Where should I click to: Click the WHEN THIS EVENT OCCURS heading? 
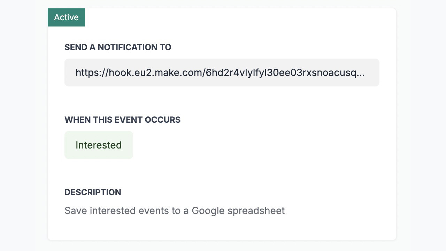122,120
